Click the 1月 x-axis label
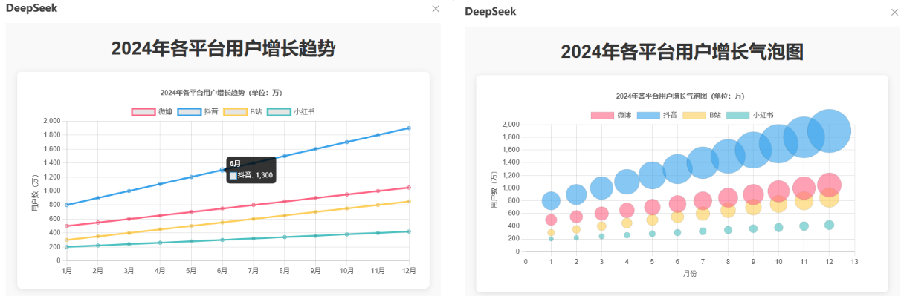The width and height of the screenshot is (904, 296). tap(66, 270)
